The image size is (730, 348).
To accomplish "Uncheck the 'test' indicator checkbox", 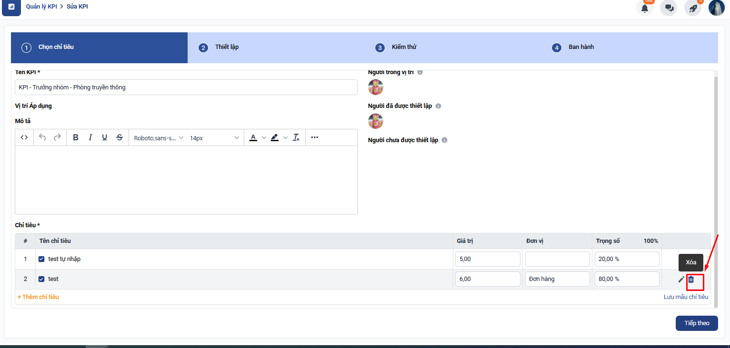I will (41, 279).
